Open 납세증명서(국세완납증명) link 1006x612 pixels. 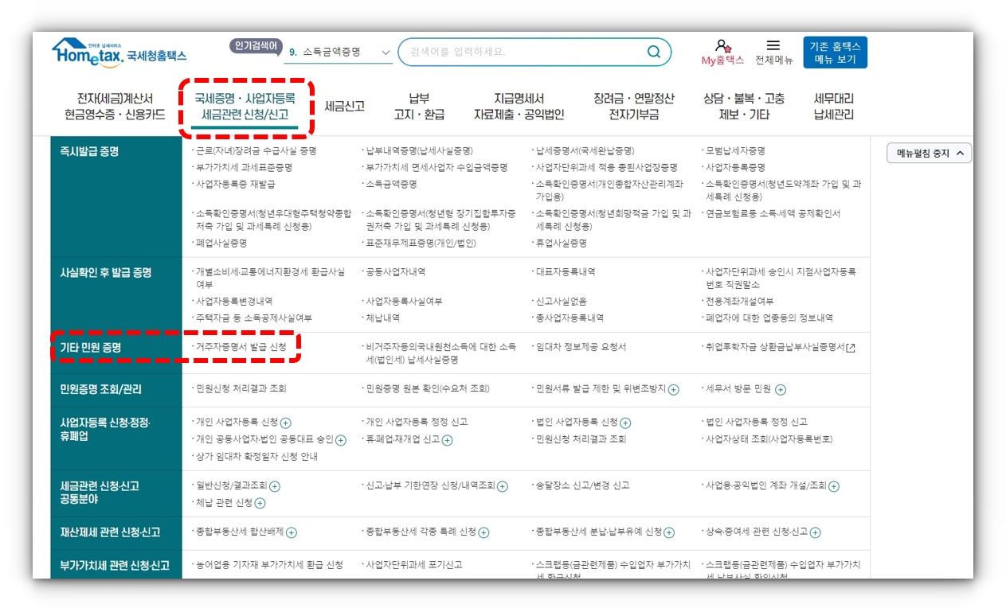point(585,150)
